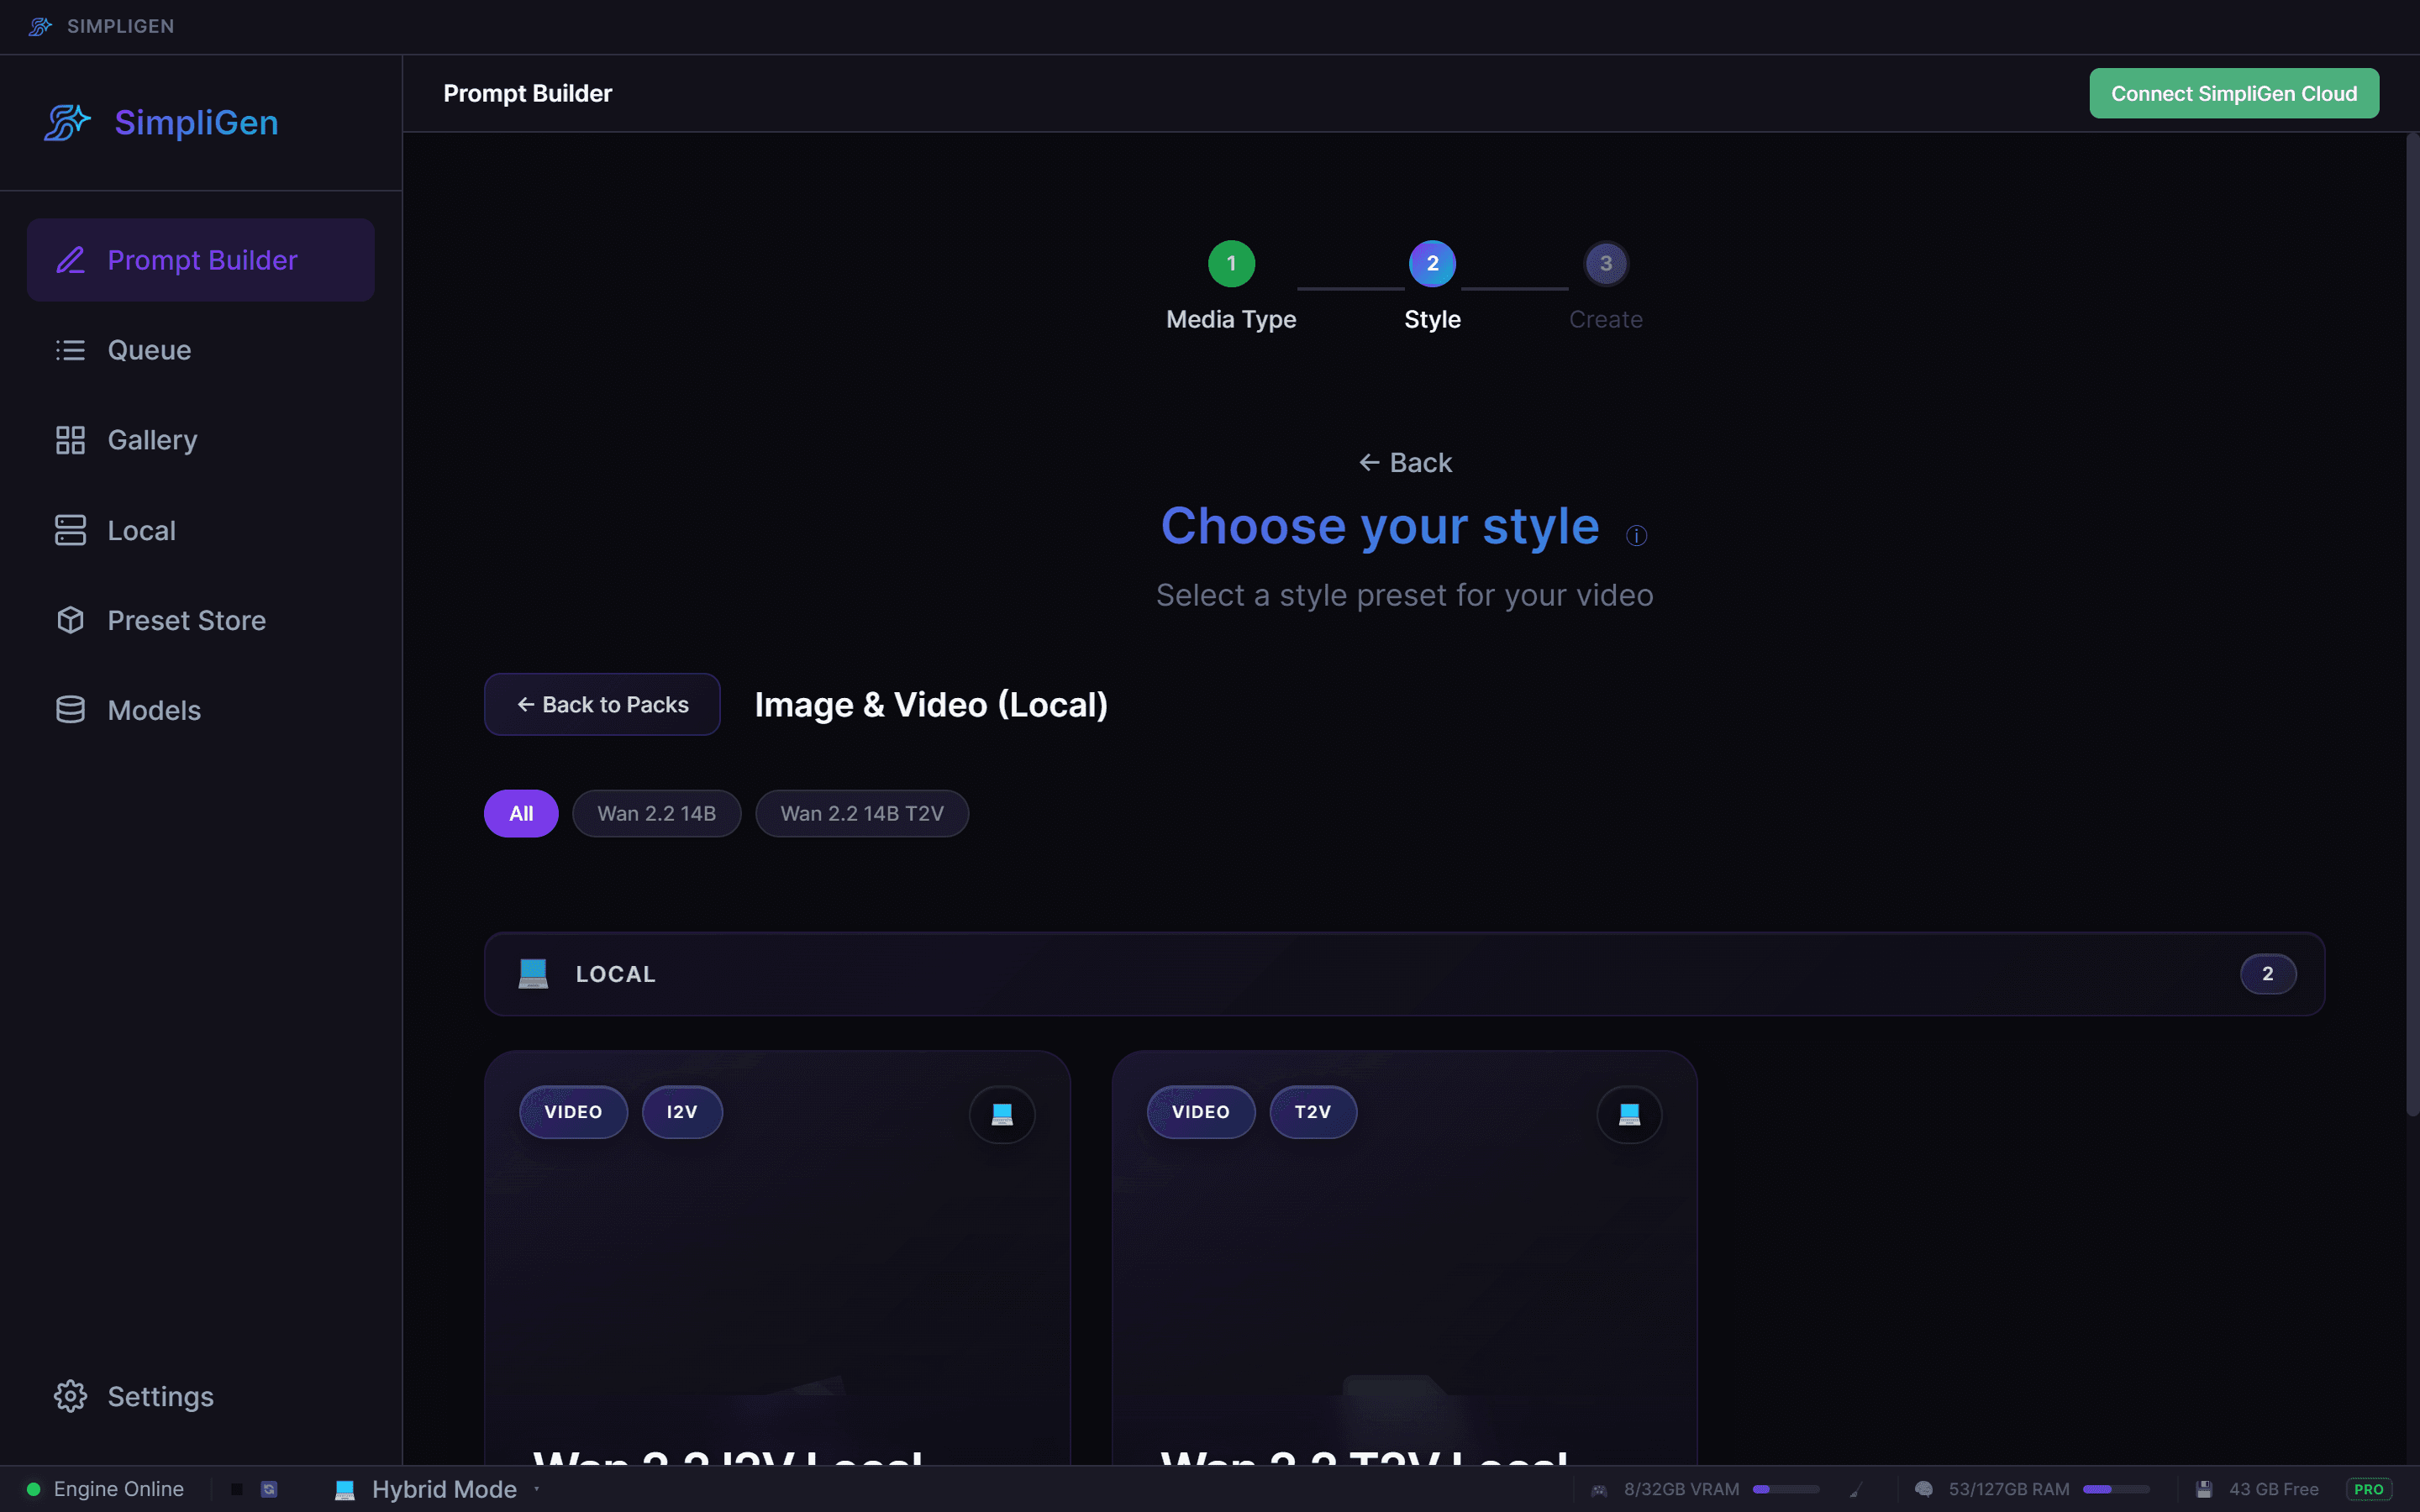
Task: Click the VRAM usage bar
Action: [x=1786, y=1490]
